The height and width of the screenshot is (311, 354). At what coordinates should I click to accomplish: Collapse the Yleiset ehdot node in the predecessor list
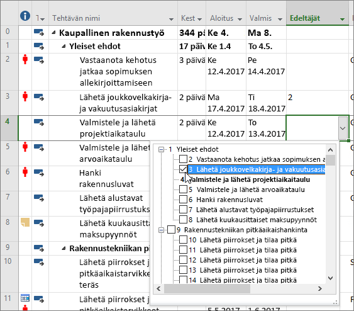coord(161,149)
